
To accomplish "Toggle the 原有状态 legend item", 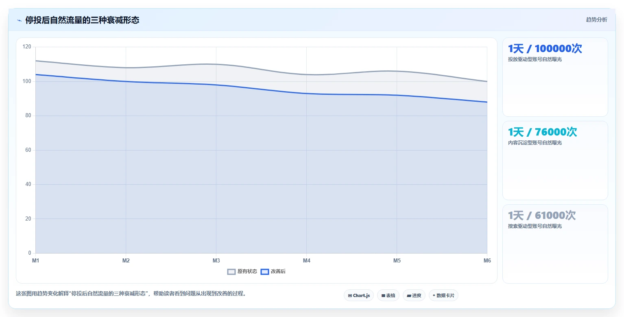I will pos(242,271).
